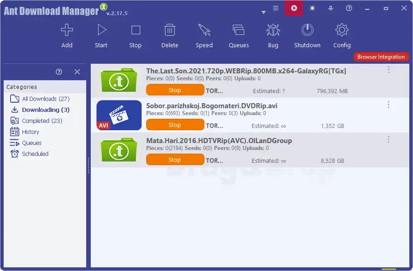The width and height of the screenshot is (413, 271).
Task: Stop The.Last.Son.2021 torrent download
Action: (175, 90)
